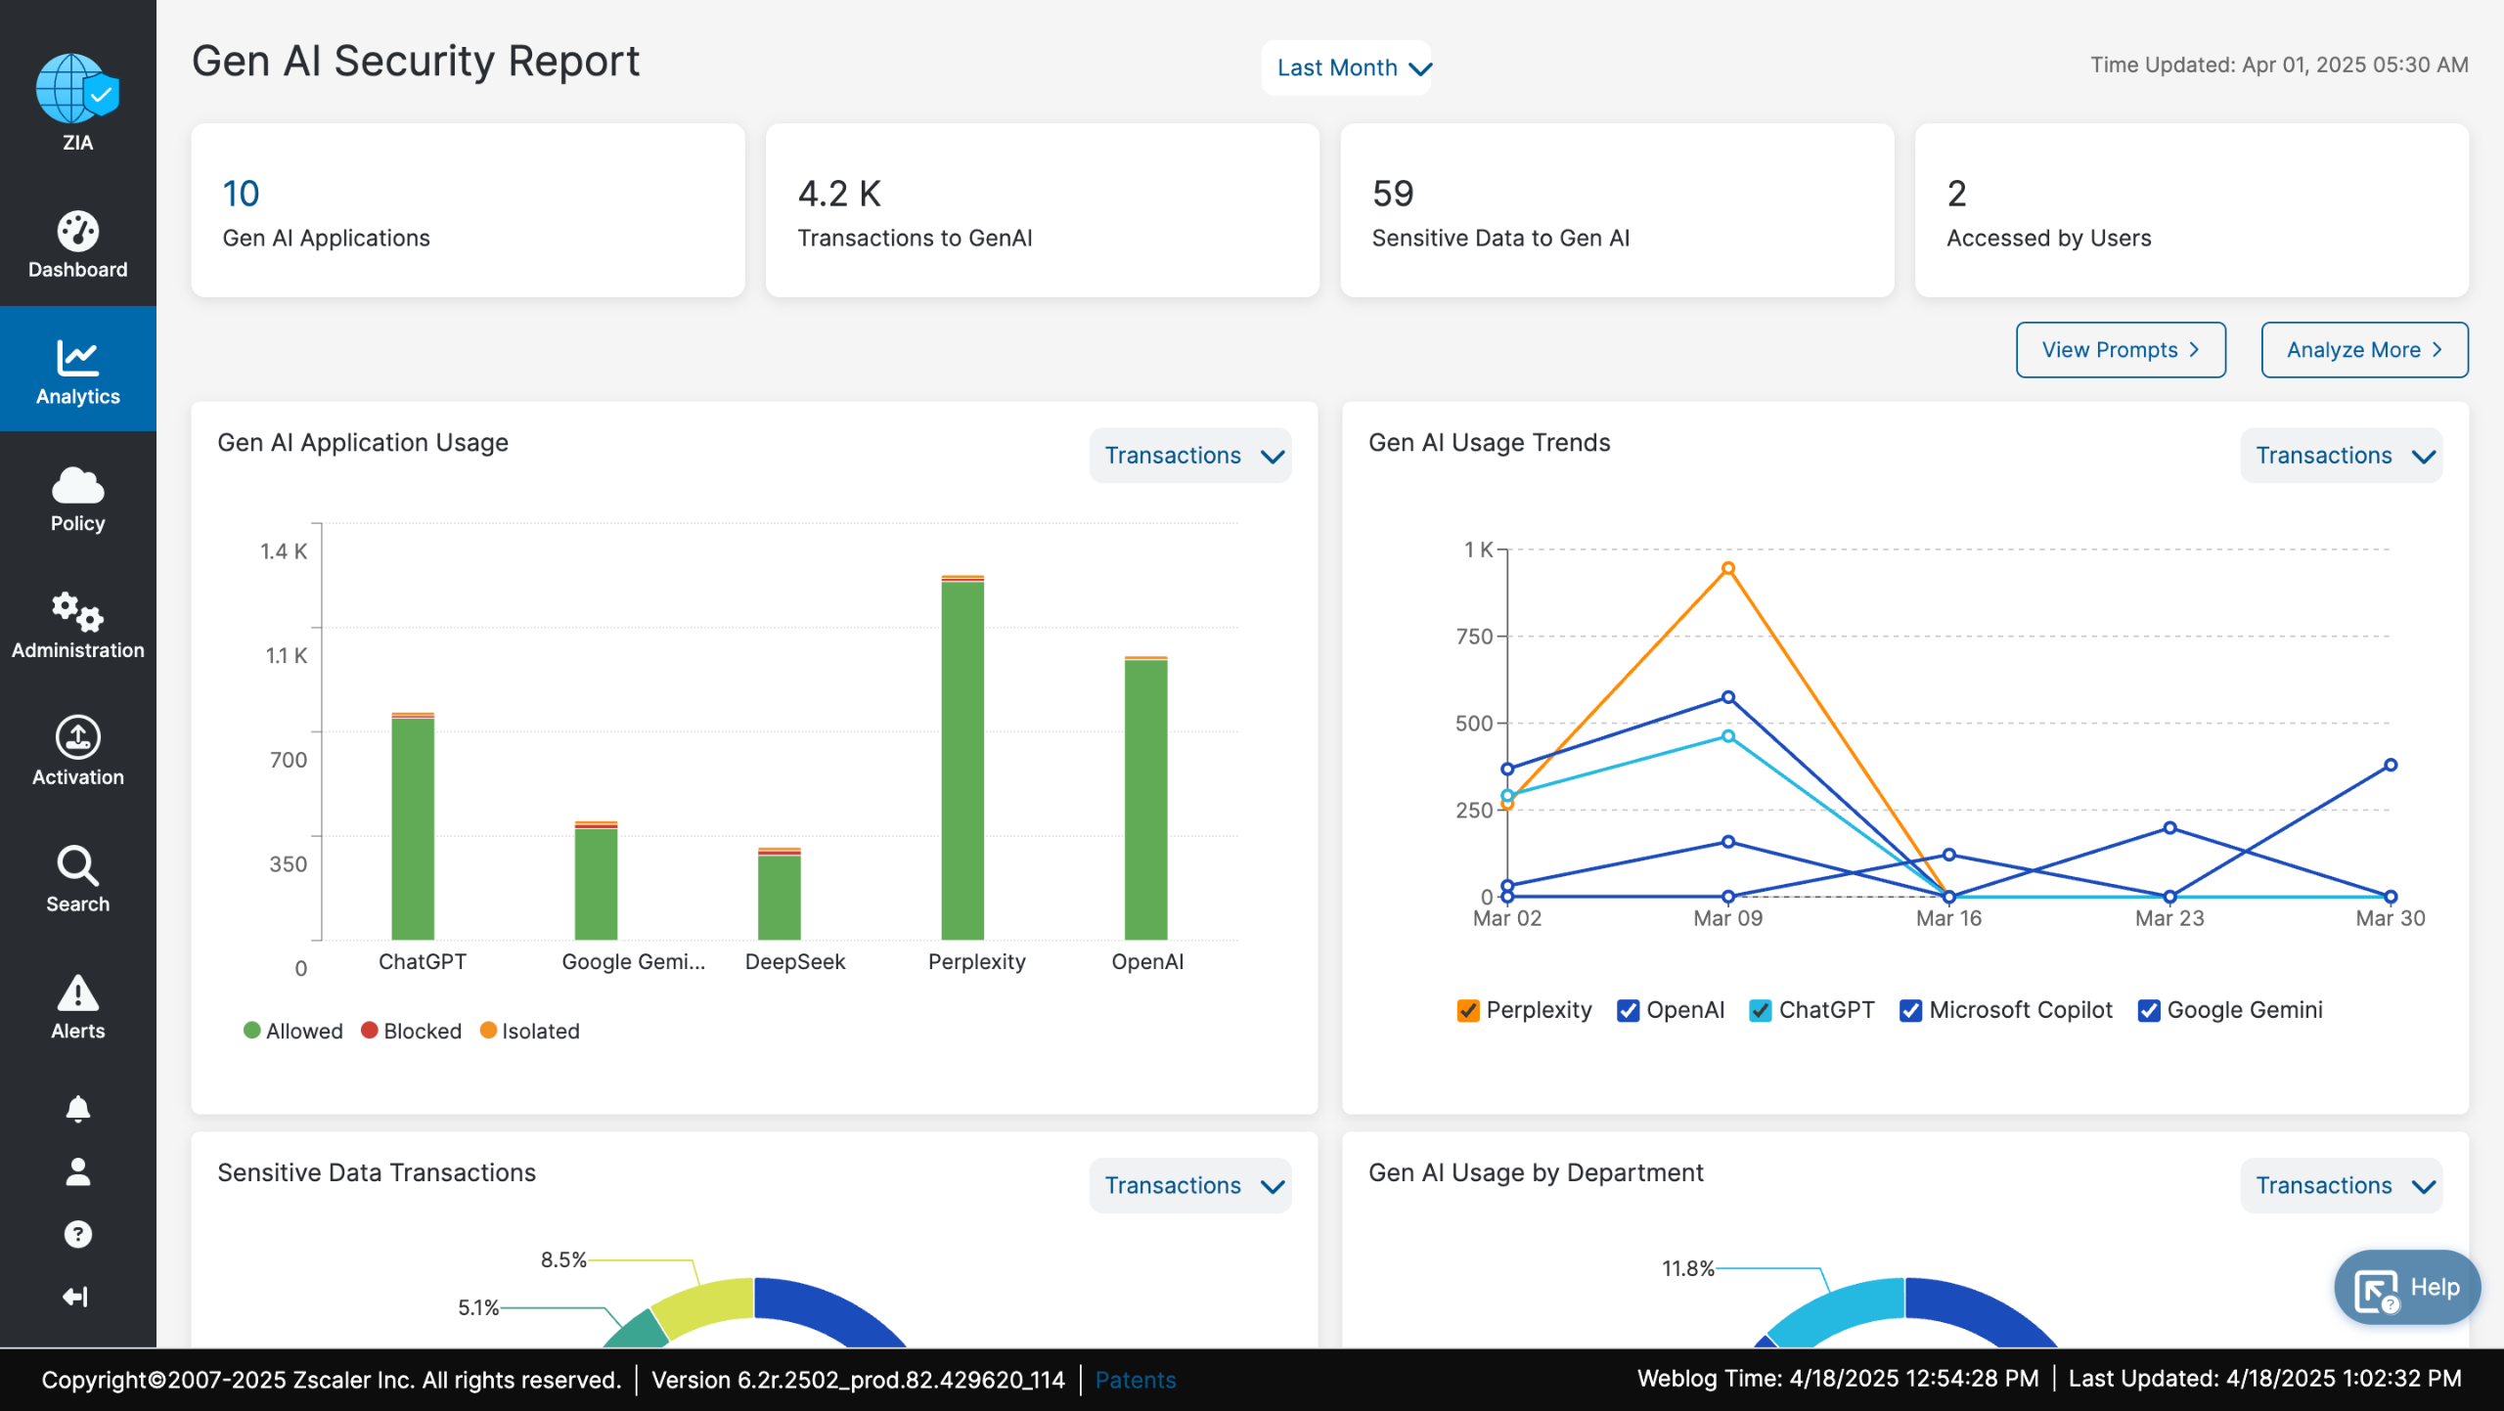Uncheck the Perplexity trend checkbox
The image size is (2504, 1411).
click(x=1467, y=1010)
